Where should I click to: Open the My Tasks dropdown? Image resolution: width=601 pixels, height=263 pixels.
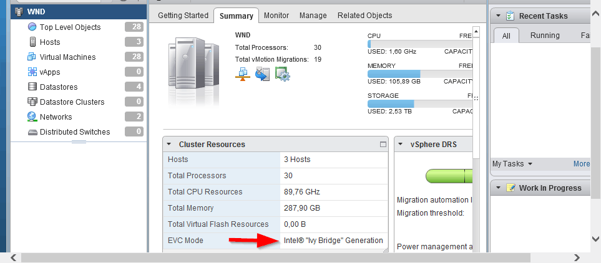512,164
